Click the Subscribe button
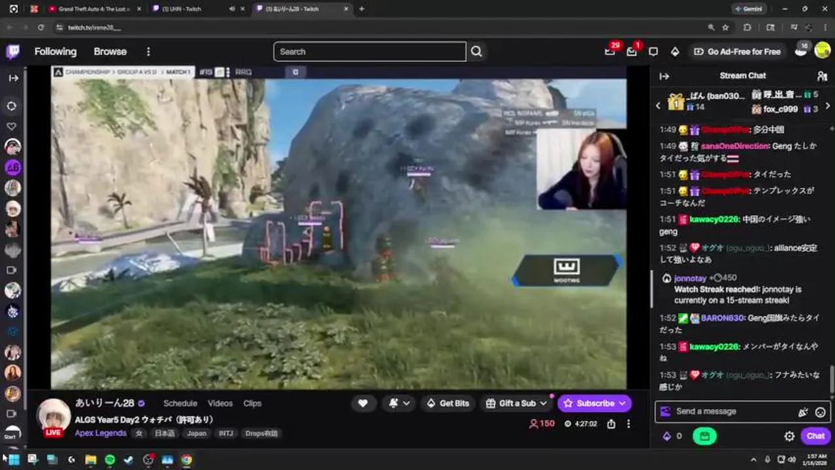 pos(595,403)
